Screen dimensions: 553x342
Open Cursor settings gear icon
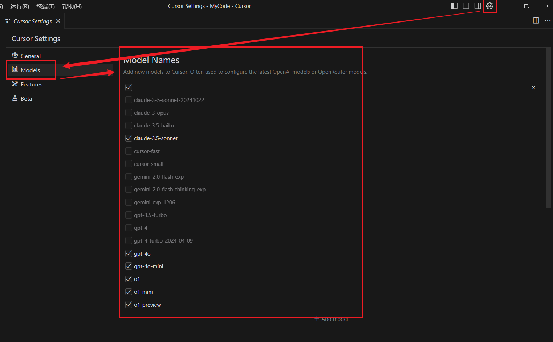489,6
